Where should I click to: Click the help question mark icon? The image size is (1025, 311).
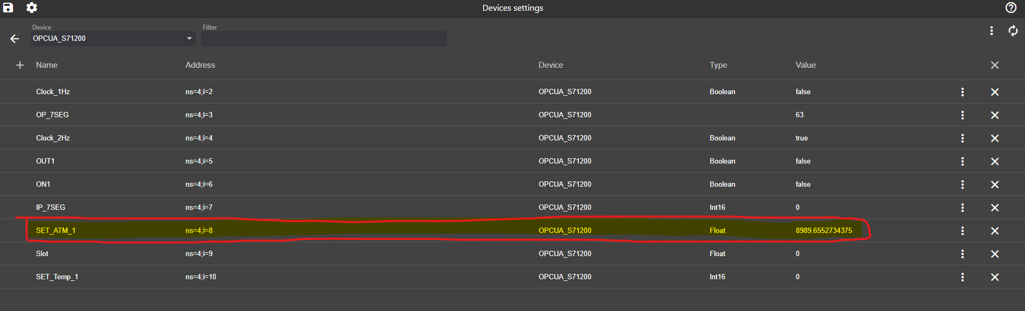pyautogui.click(x=1010, y=8)
